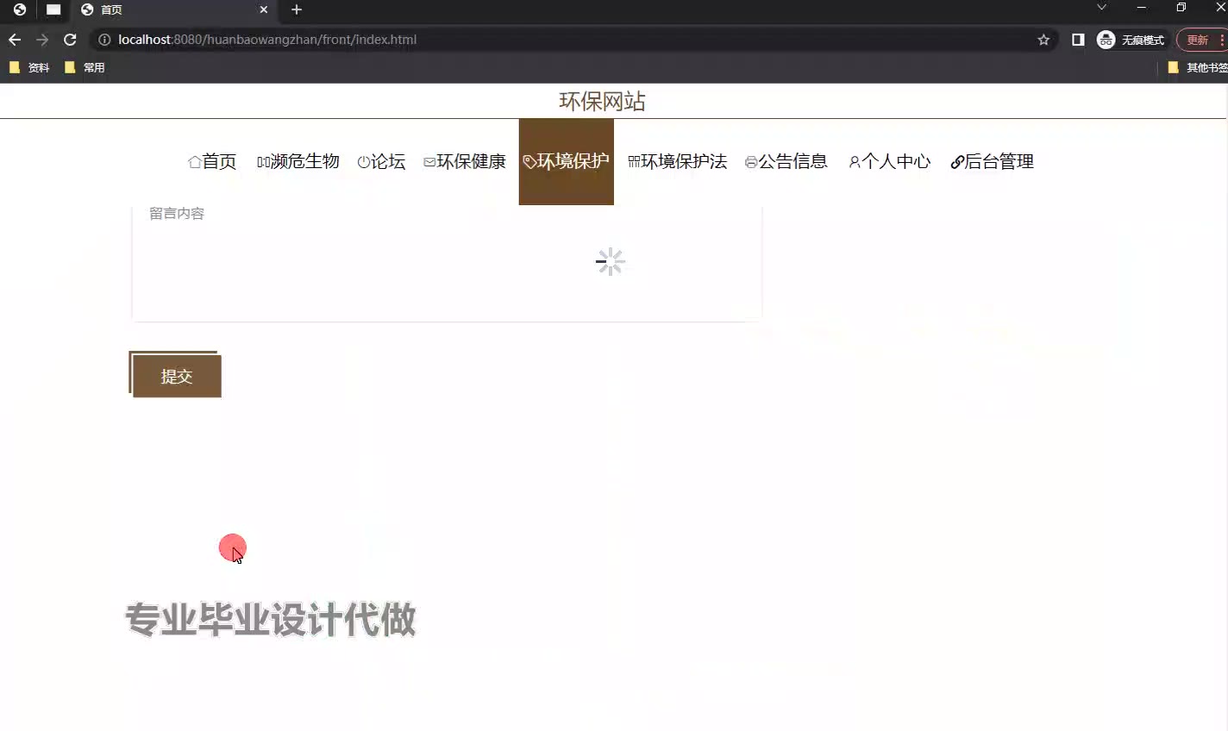Close the 首页 browser tab
The width and height of the screenshot is (1228, 731).
(x=264, y=9)
